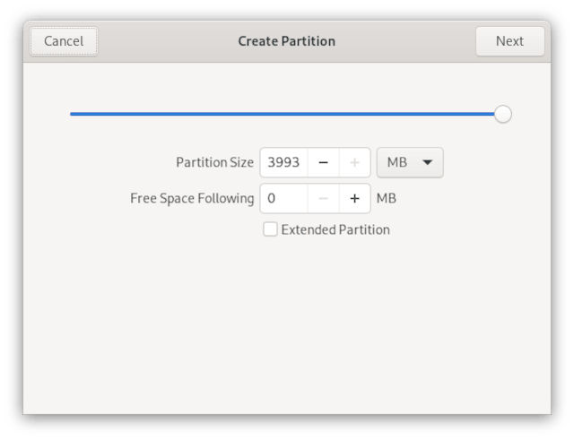Screen dimensions: 574x440
Task: Focus the Partition Size field showing 3993
Action: coord(283,163)
